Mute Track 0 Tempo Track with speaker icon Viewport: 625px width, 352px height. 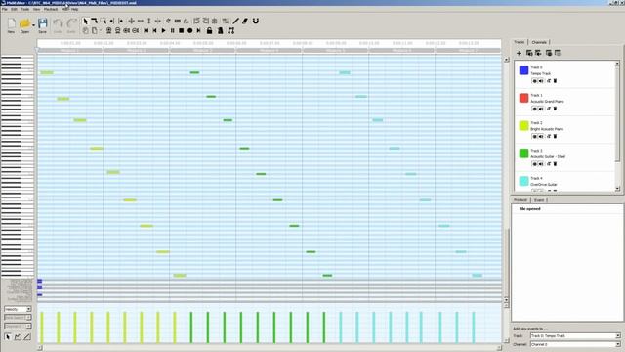click(x=541, y=81)
